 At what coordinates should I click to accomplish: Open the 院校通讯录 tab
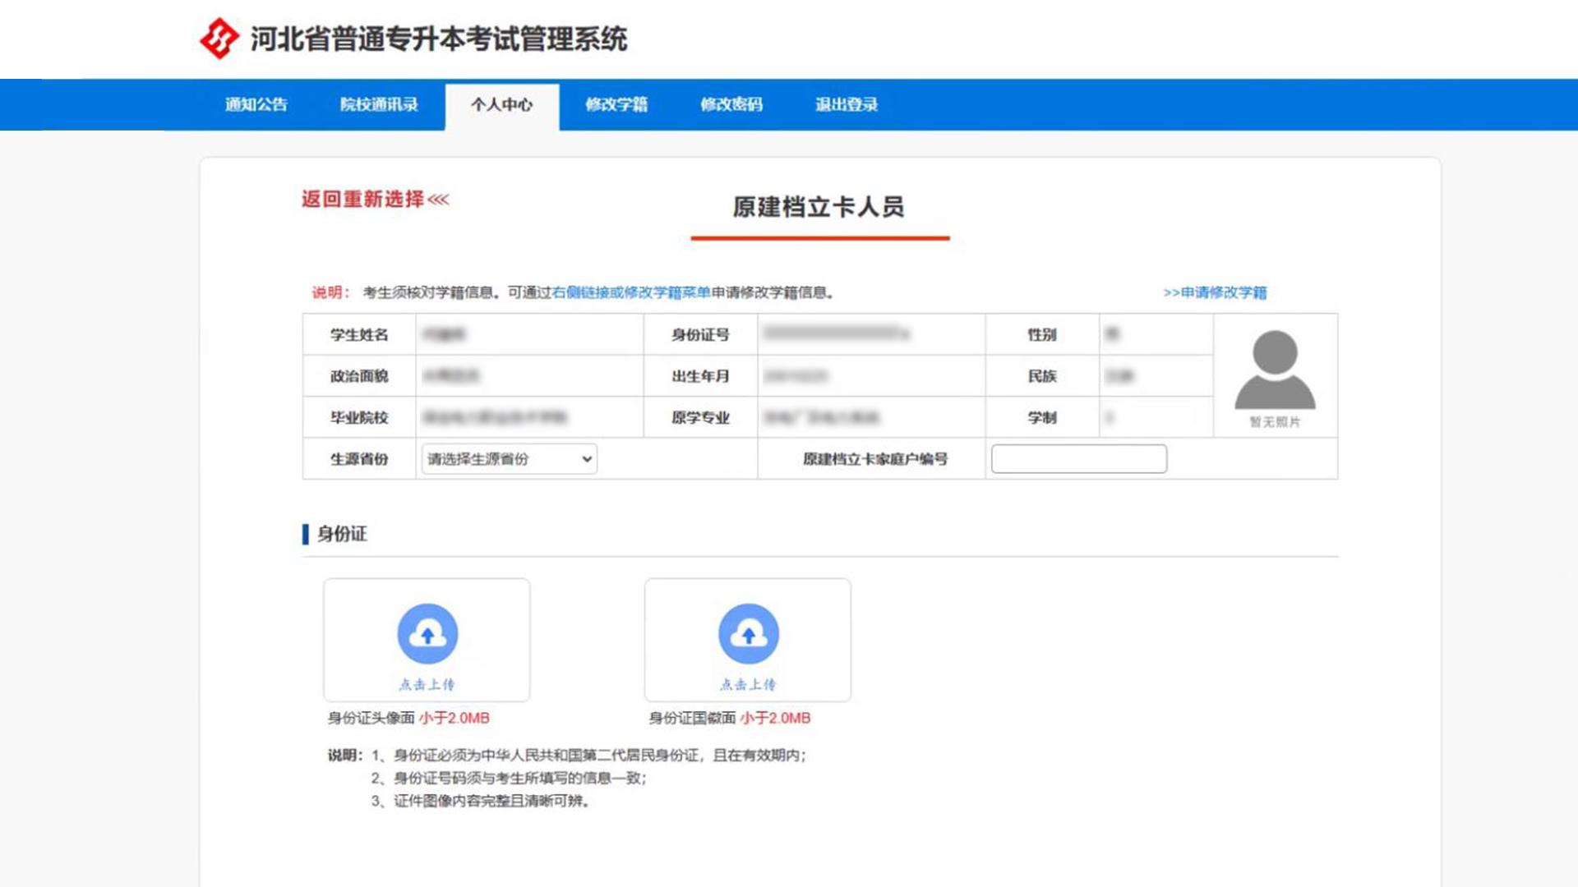tap(379, 105)
